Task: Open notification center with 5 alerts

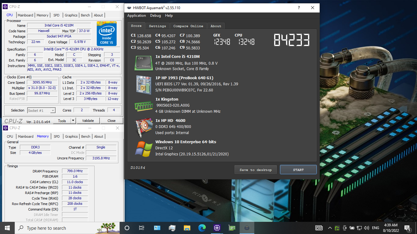Action: tap(407, 228)
